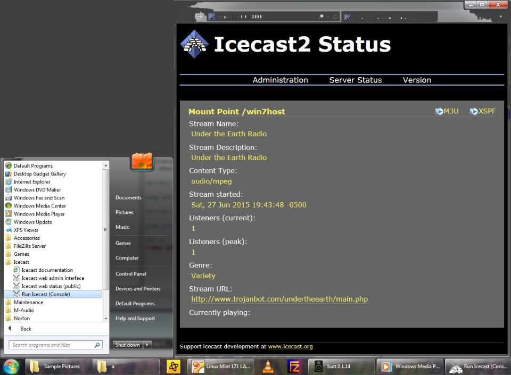Image resolution: width=511 pixels, height=375 pixels.
Task: Open Help and Support
Action: tap(135, 319)
